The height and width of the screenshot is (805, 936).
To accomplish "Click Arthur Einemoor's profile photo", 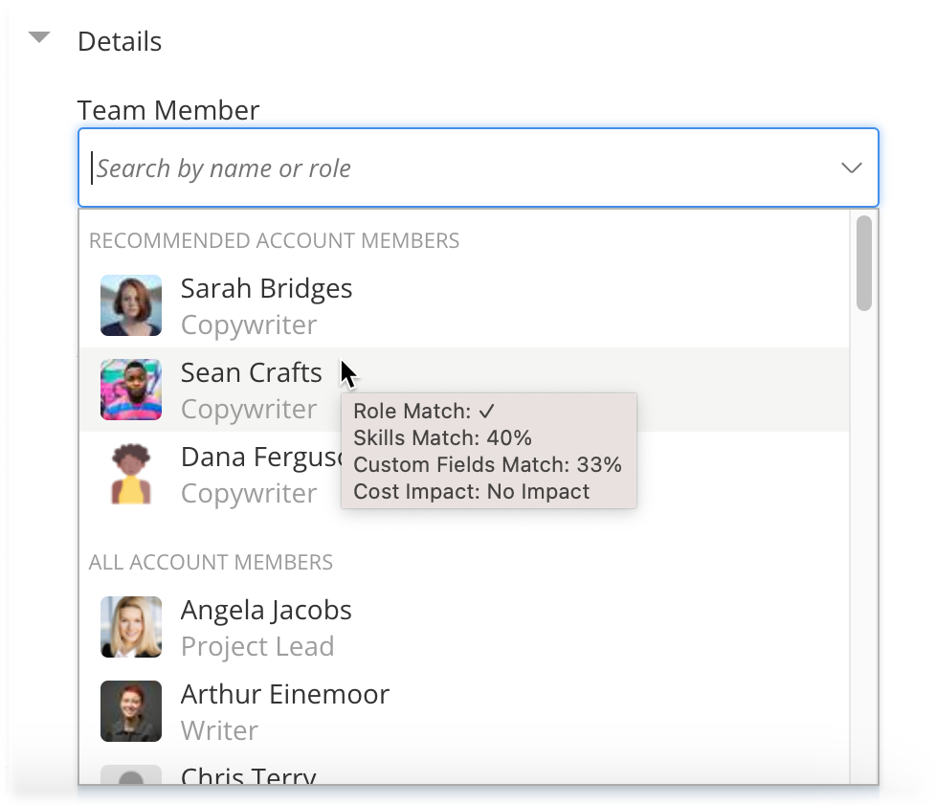I will click(x=131, y=711).
